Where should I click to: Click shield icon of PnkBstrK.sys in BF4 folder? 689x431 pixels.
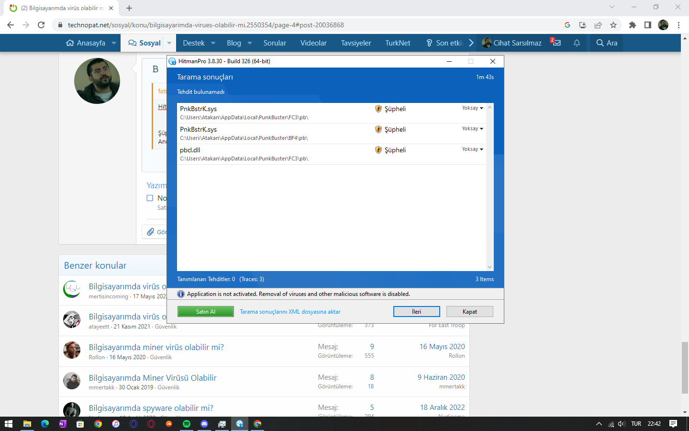pos(378,129)
